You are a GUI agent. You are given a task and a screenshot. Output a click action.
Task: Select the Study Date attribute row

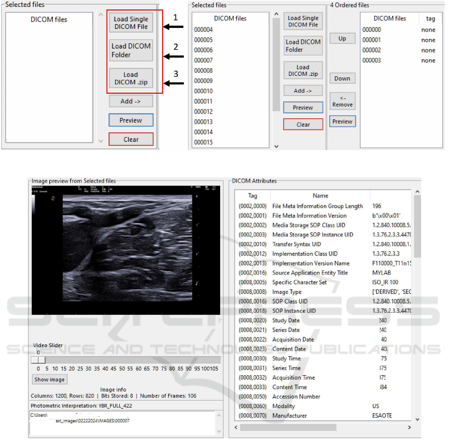click(x=323, y=320)
